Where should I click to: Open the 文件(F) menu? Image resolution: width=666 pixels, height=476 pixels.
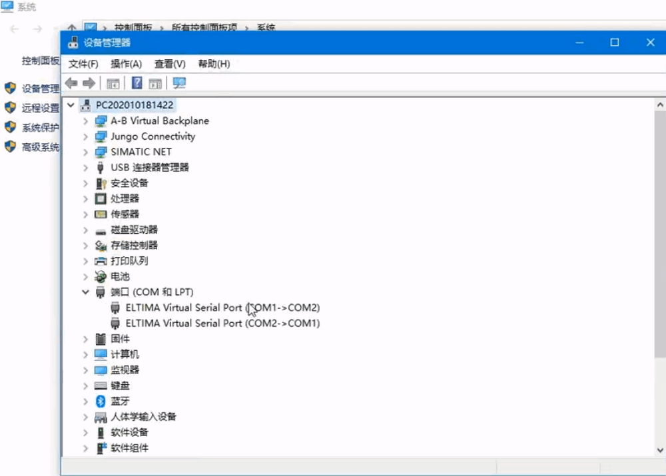click(83, 64)
